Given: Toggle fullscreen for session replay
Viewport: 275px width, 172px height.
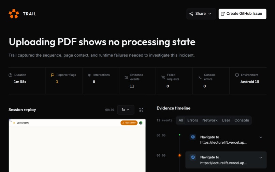Looking at the screenshot, I should [x=141, y=110].
